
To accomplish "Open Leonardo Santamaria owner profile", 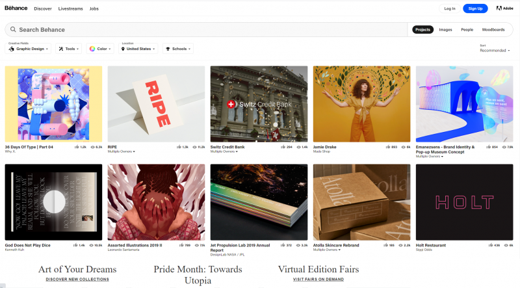I will tap(123, 250).
